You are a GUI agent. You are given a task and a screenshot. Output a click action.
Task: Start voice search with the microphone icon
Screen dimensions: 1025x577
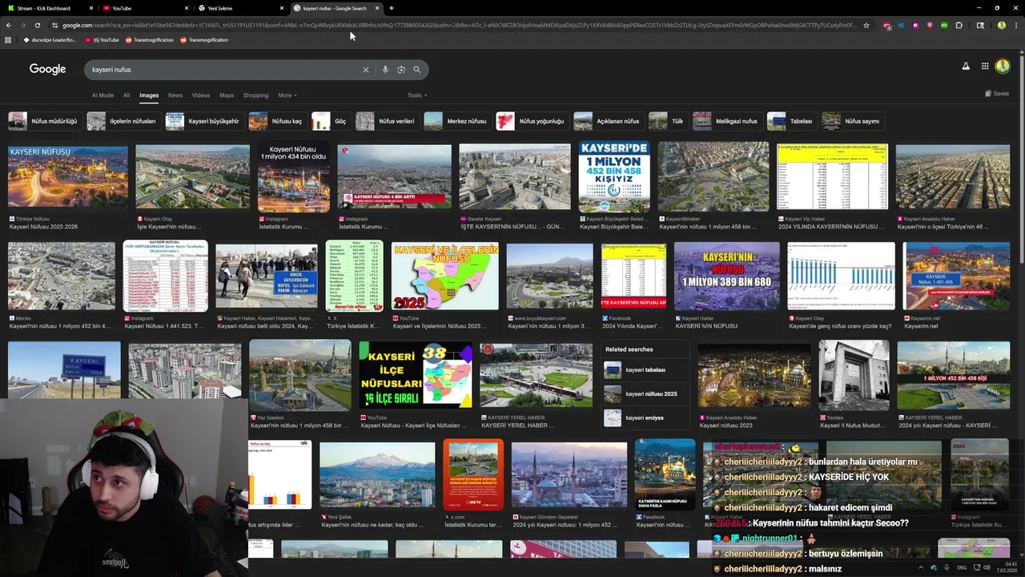pyautogui.click(x=385, y=70)
